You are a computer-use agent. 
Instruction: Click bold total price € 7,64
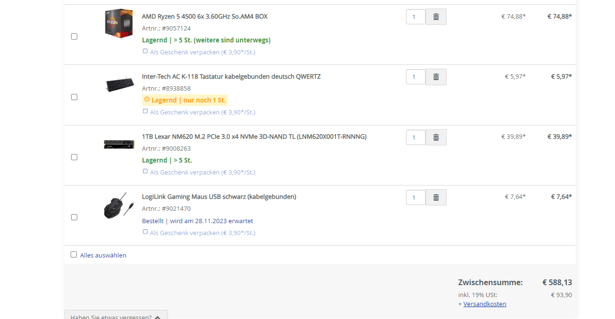[561, 196]
